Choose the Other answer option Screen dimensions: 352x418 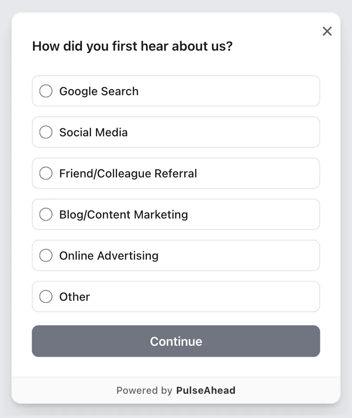(176, 296)
